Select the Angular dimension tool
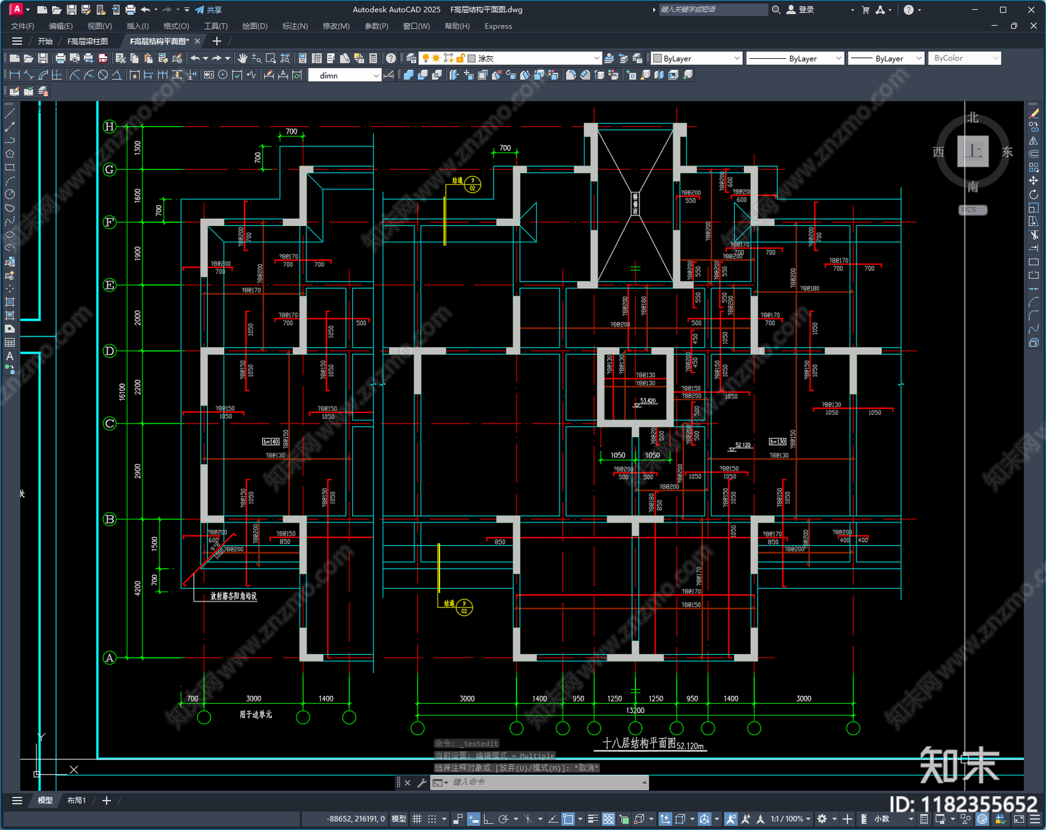This screenshot has height=830, width=1046. [x=116, y=75]
